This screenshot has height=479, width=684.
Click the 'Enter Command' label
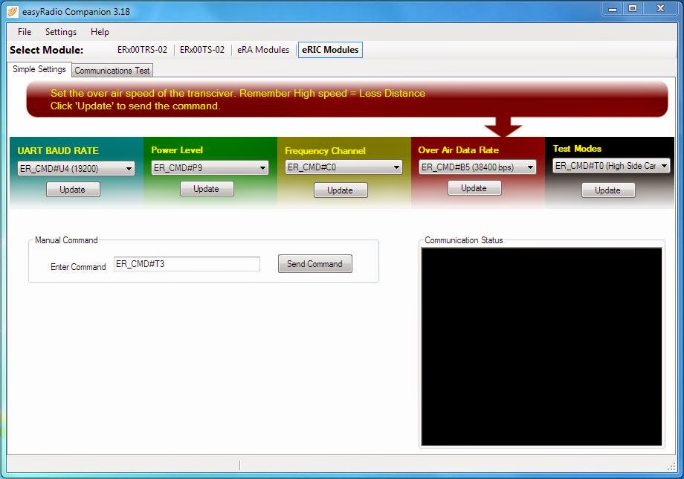click(x=78, y=266)
